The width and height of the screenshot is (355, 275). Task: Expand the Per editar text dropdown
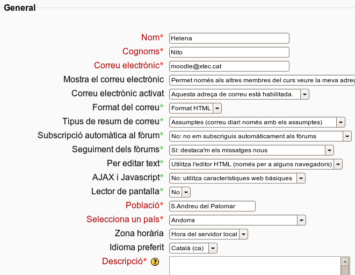coord(256,164)
